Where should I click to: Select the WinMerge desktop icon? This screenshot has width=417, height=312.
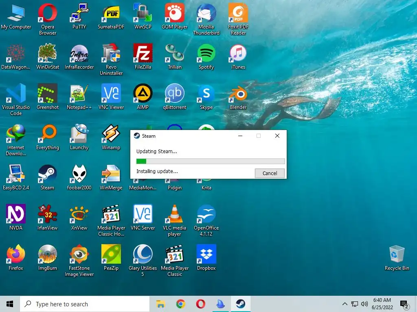pyautogui.click(x=111, y=177)
